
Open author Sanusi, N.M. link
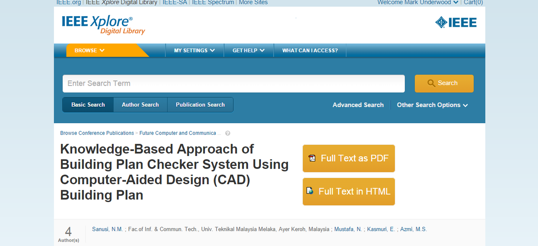pos(107,229)
